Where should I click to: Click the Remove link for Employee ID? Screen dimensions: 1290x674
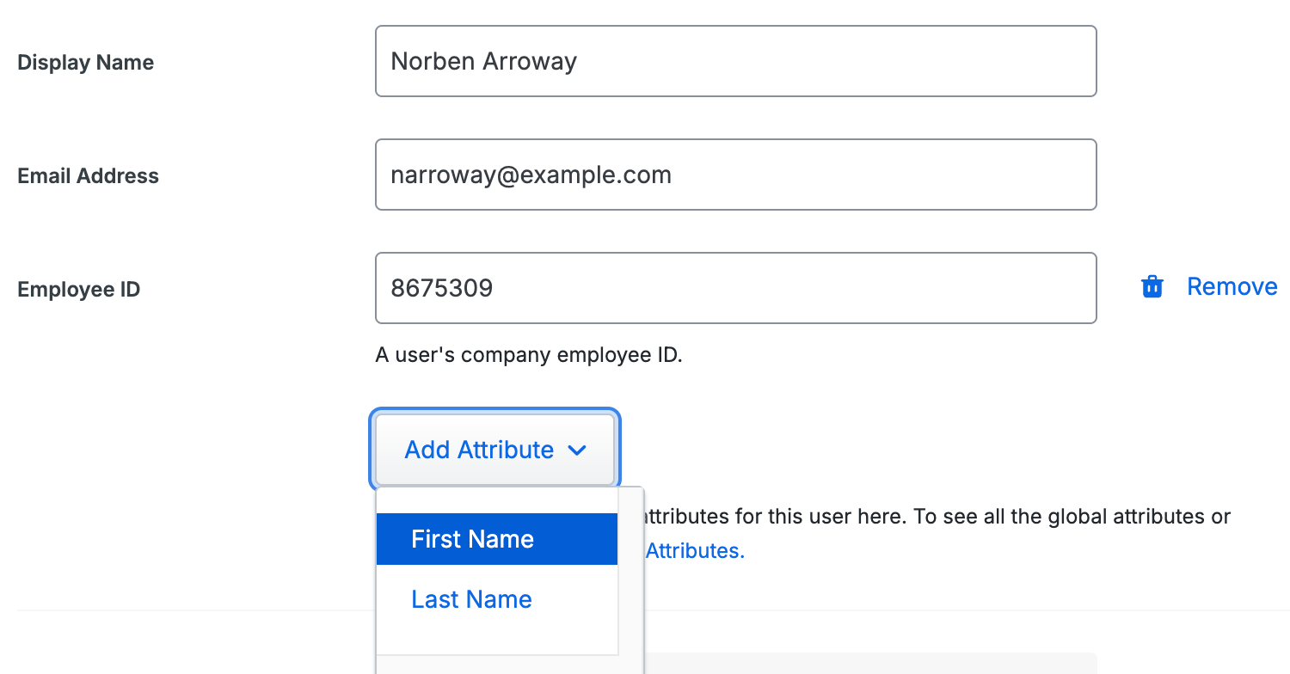tap(1232, 287)
